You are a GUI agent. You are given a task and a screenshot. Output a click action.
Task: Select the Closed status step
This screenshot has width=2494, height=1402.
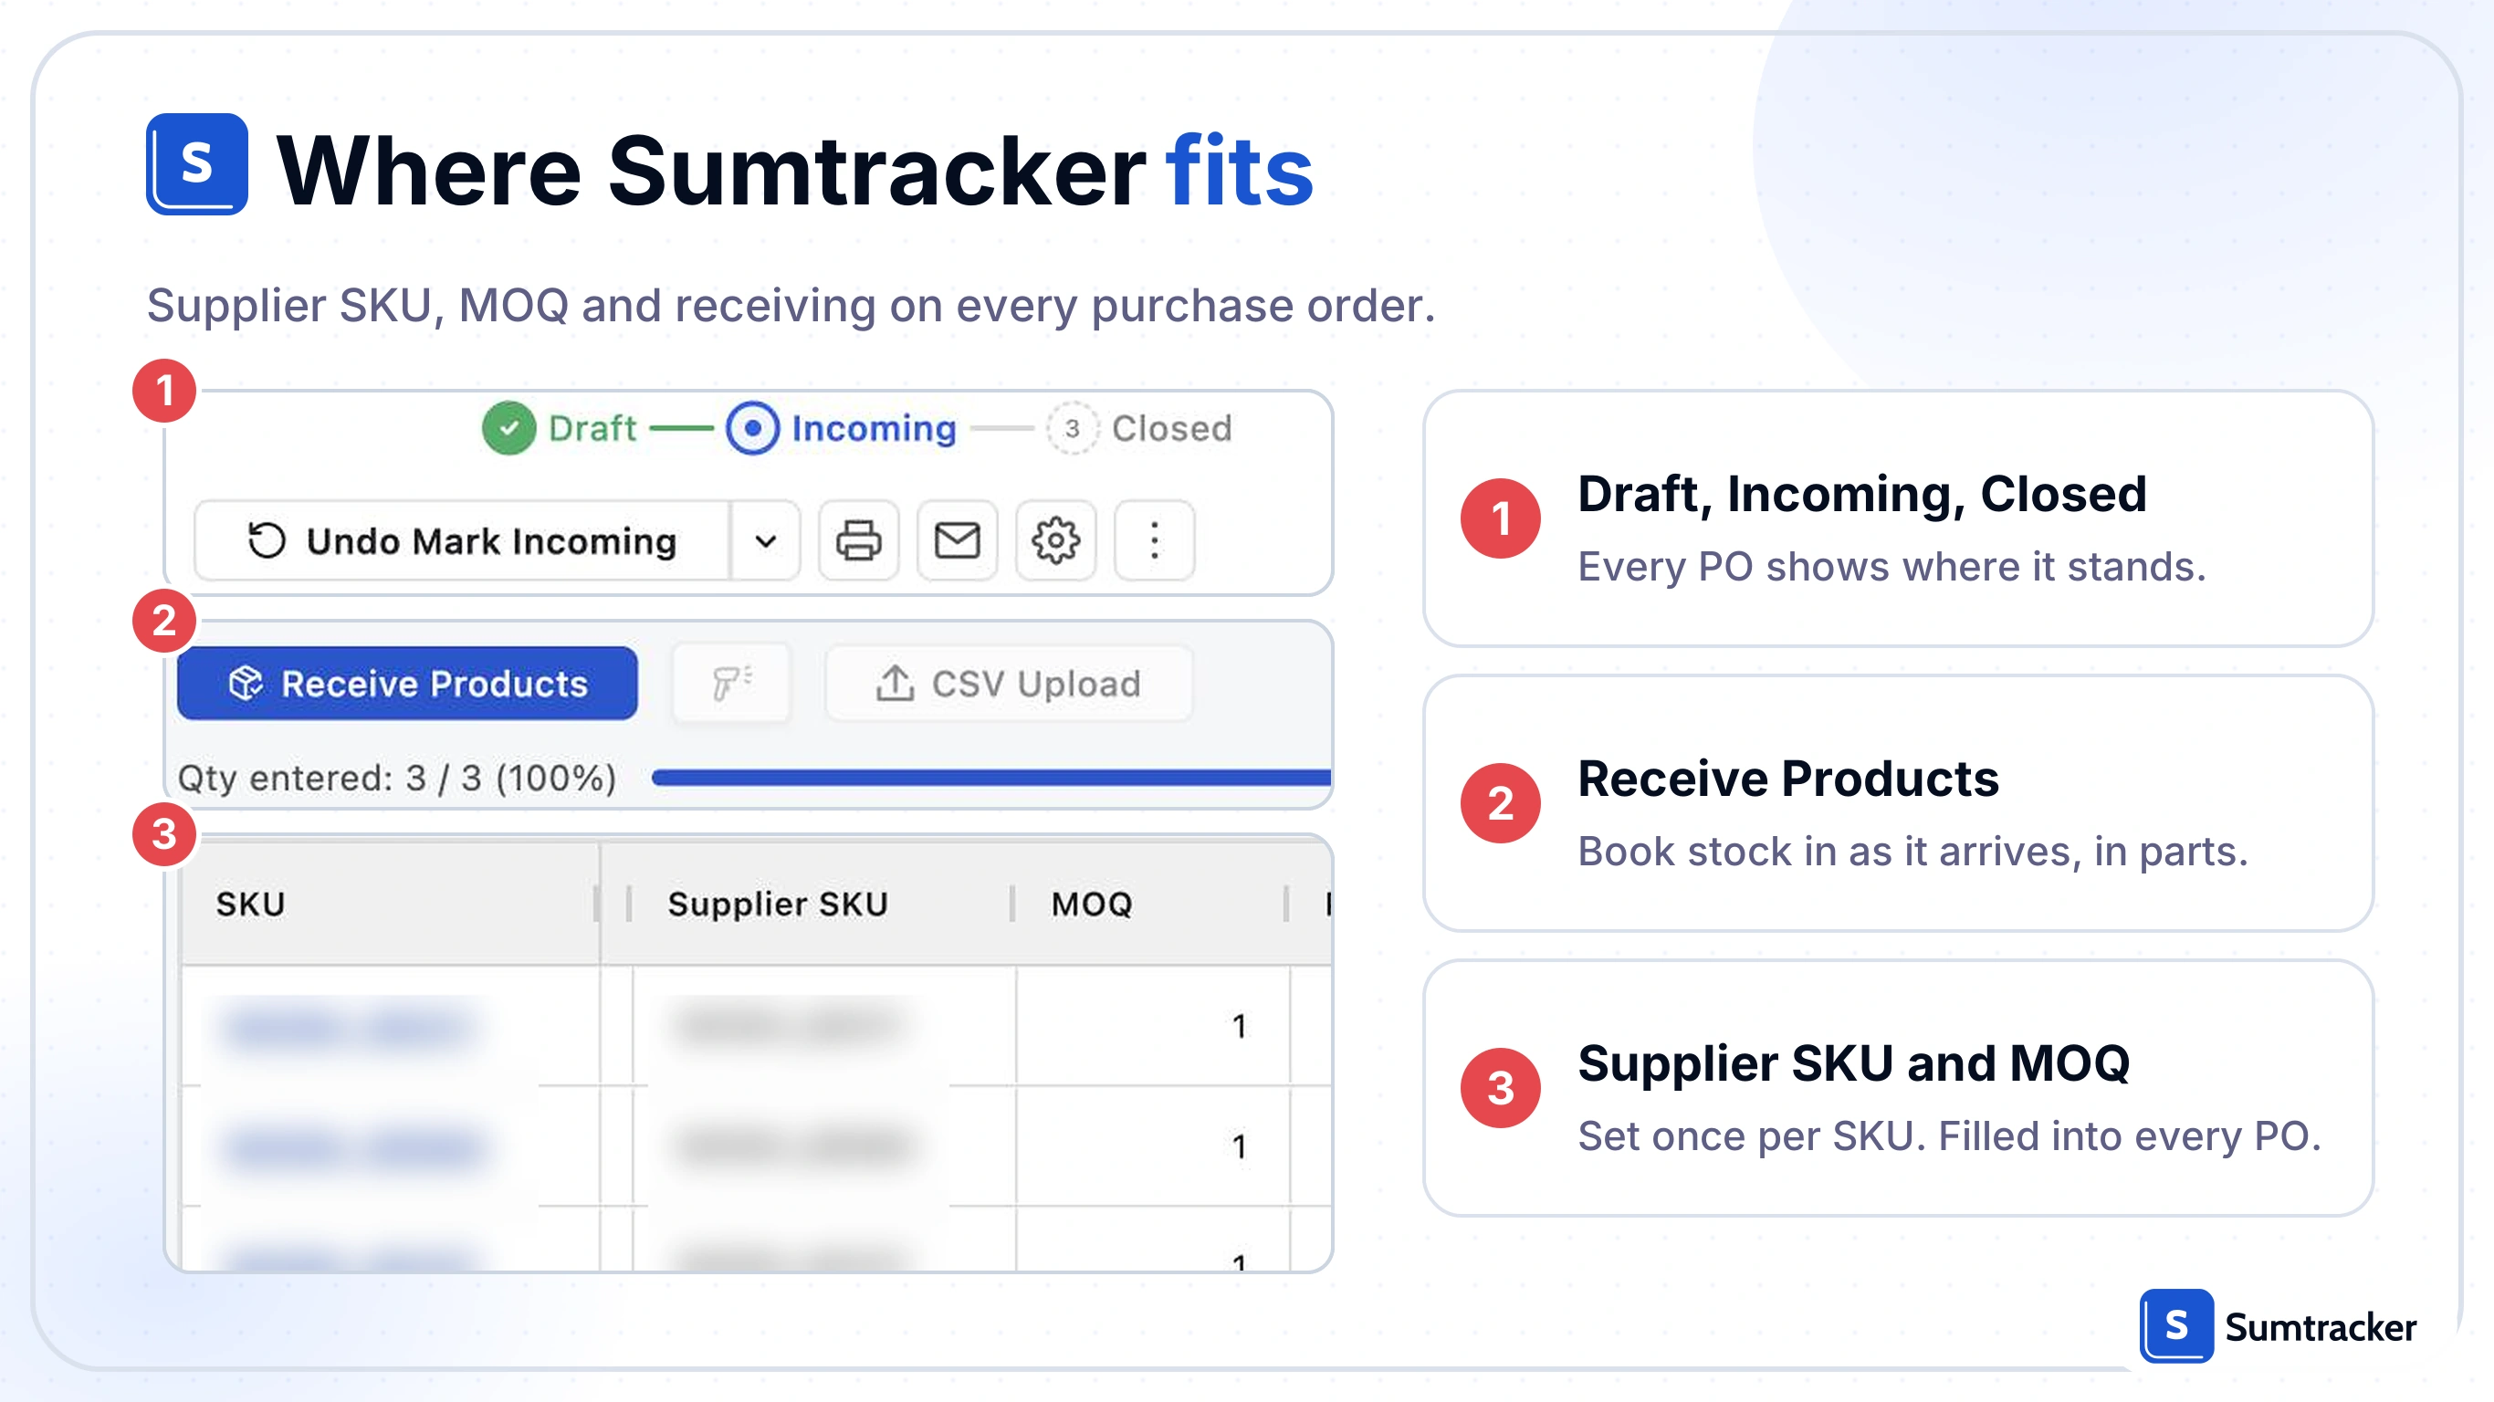(x=1138, y=428)
